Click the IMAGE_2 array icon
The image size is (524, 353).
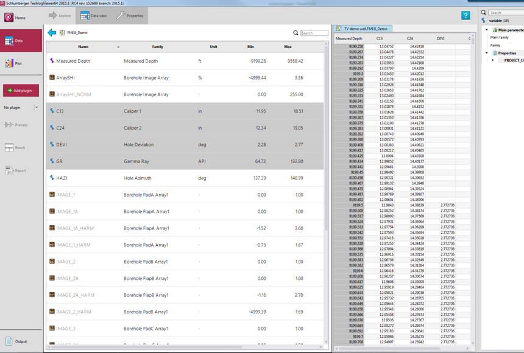pyautogui.click(x=52, y=261)
